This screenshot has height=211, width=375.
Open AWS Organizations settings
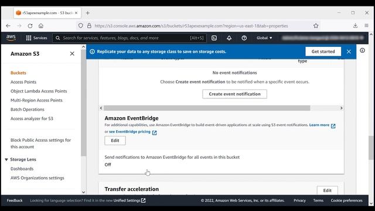pyautogui.click(x=37, y=178)
